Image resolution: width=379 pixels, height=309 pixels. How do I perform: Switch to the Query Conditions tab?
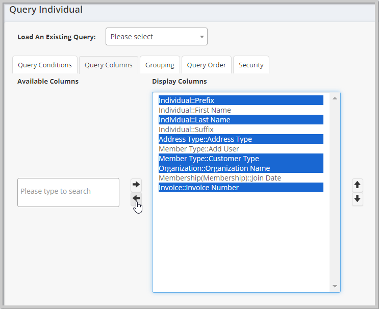pos(45,65)
